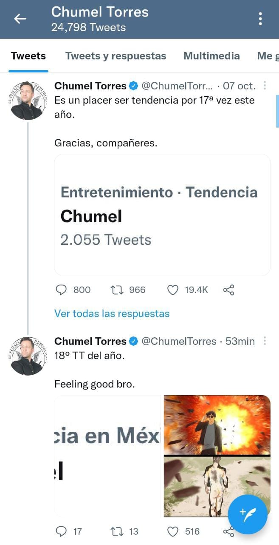Click Chumel Torres verified badge
279x545 pixels.
tap(133, 86)
